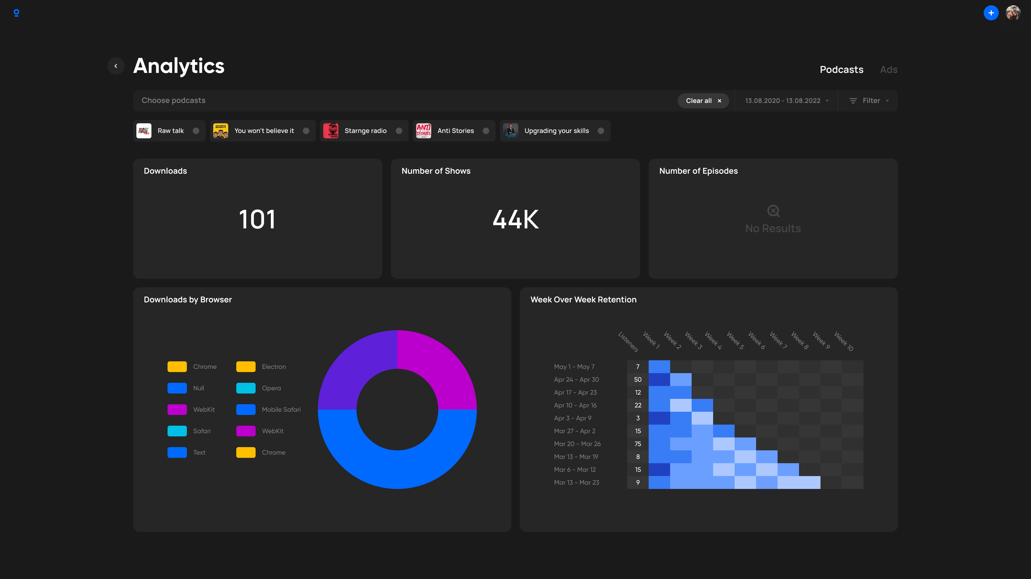This screenshot has height=579, width=1031.
Task: Click the filter lines icon
Action: click(x=853, y=101)
